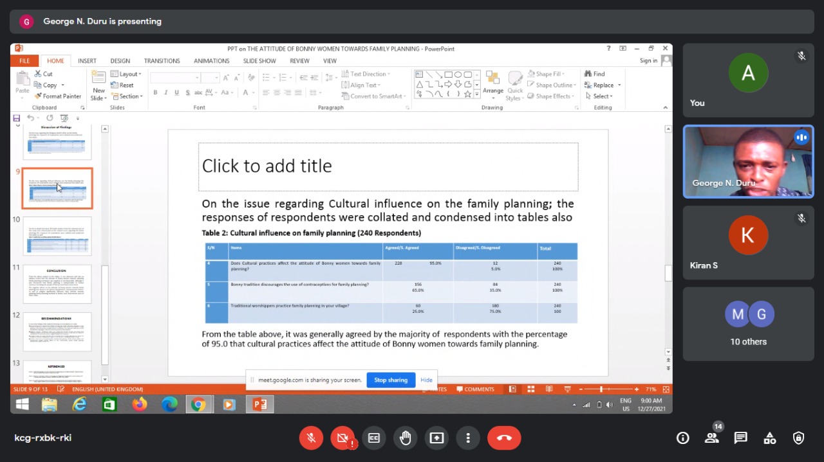Raise hand in the meeting
The image size is (824, 462).
[405, 438]
